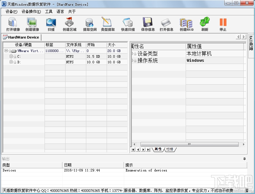Click the 标签 column header
This screenshot has height=194, width=255.
(x=55, y=45)
